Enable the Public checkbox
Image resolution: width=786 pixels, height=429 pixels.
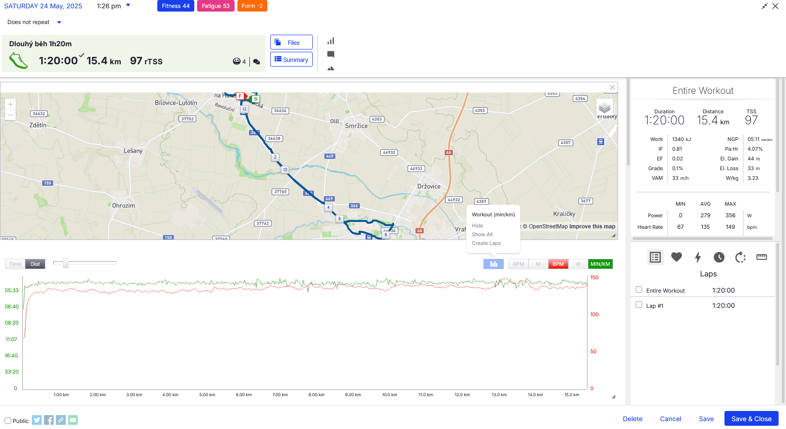8,421
